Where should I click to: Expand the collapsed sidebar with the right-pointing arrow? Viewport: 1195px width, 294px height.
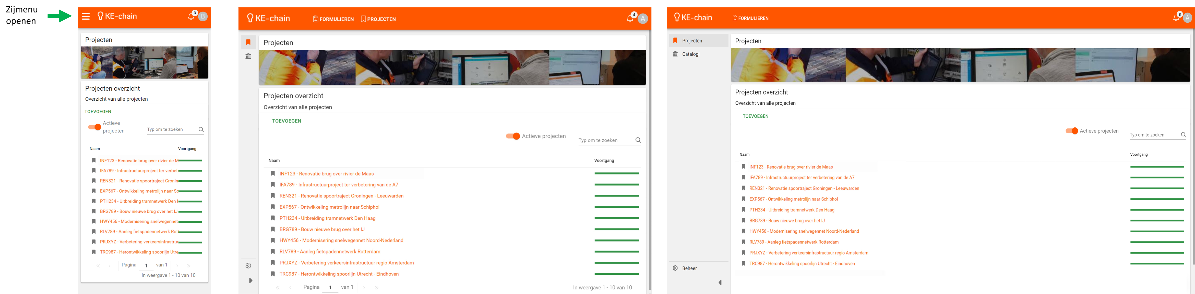pyautogui.click(x=250, y=280)
